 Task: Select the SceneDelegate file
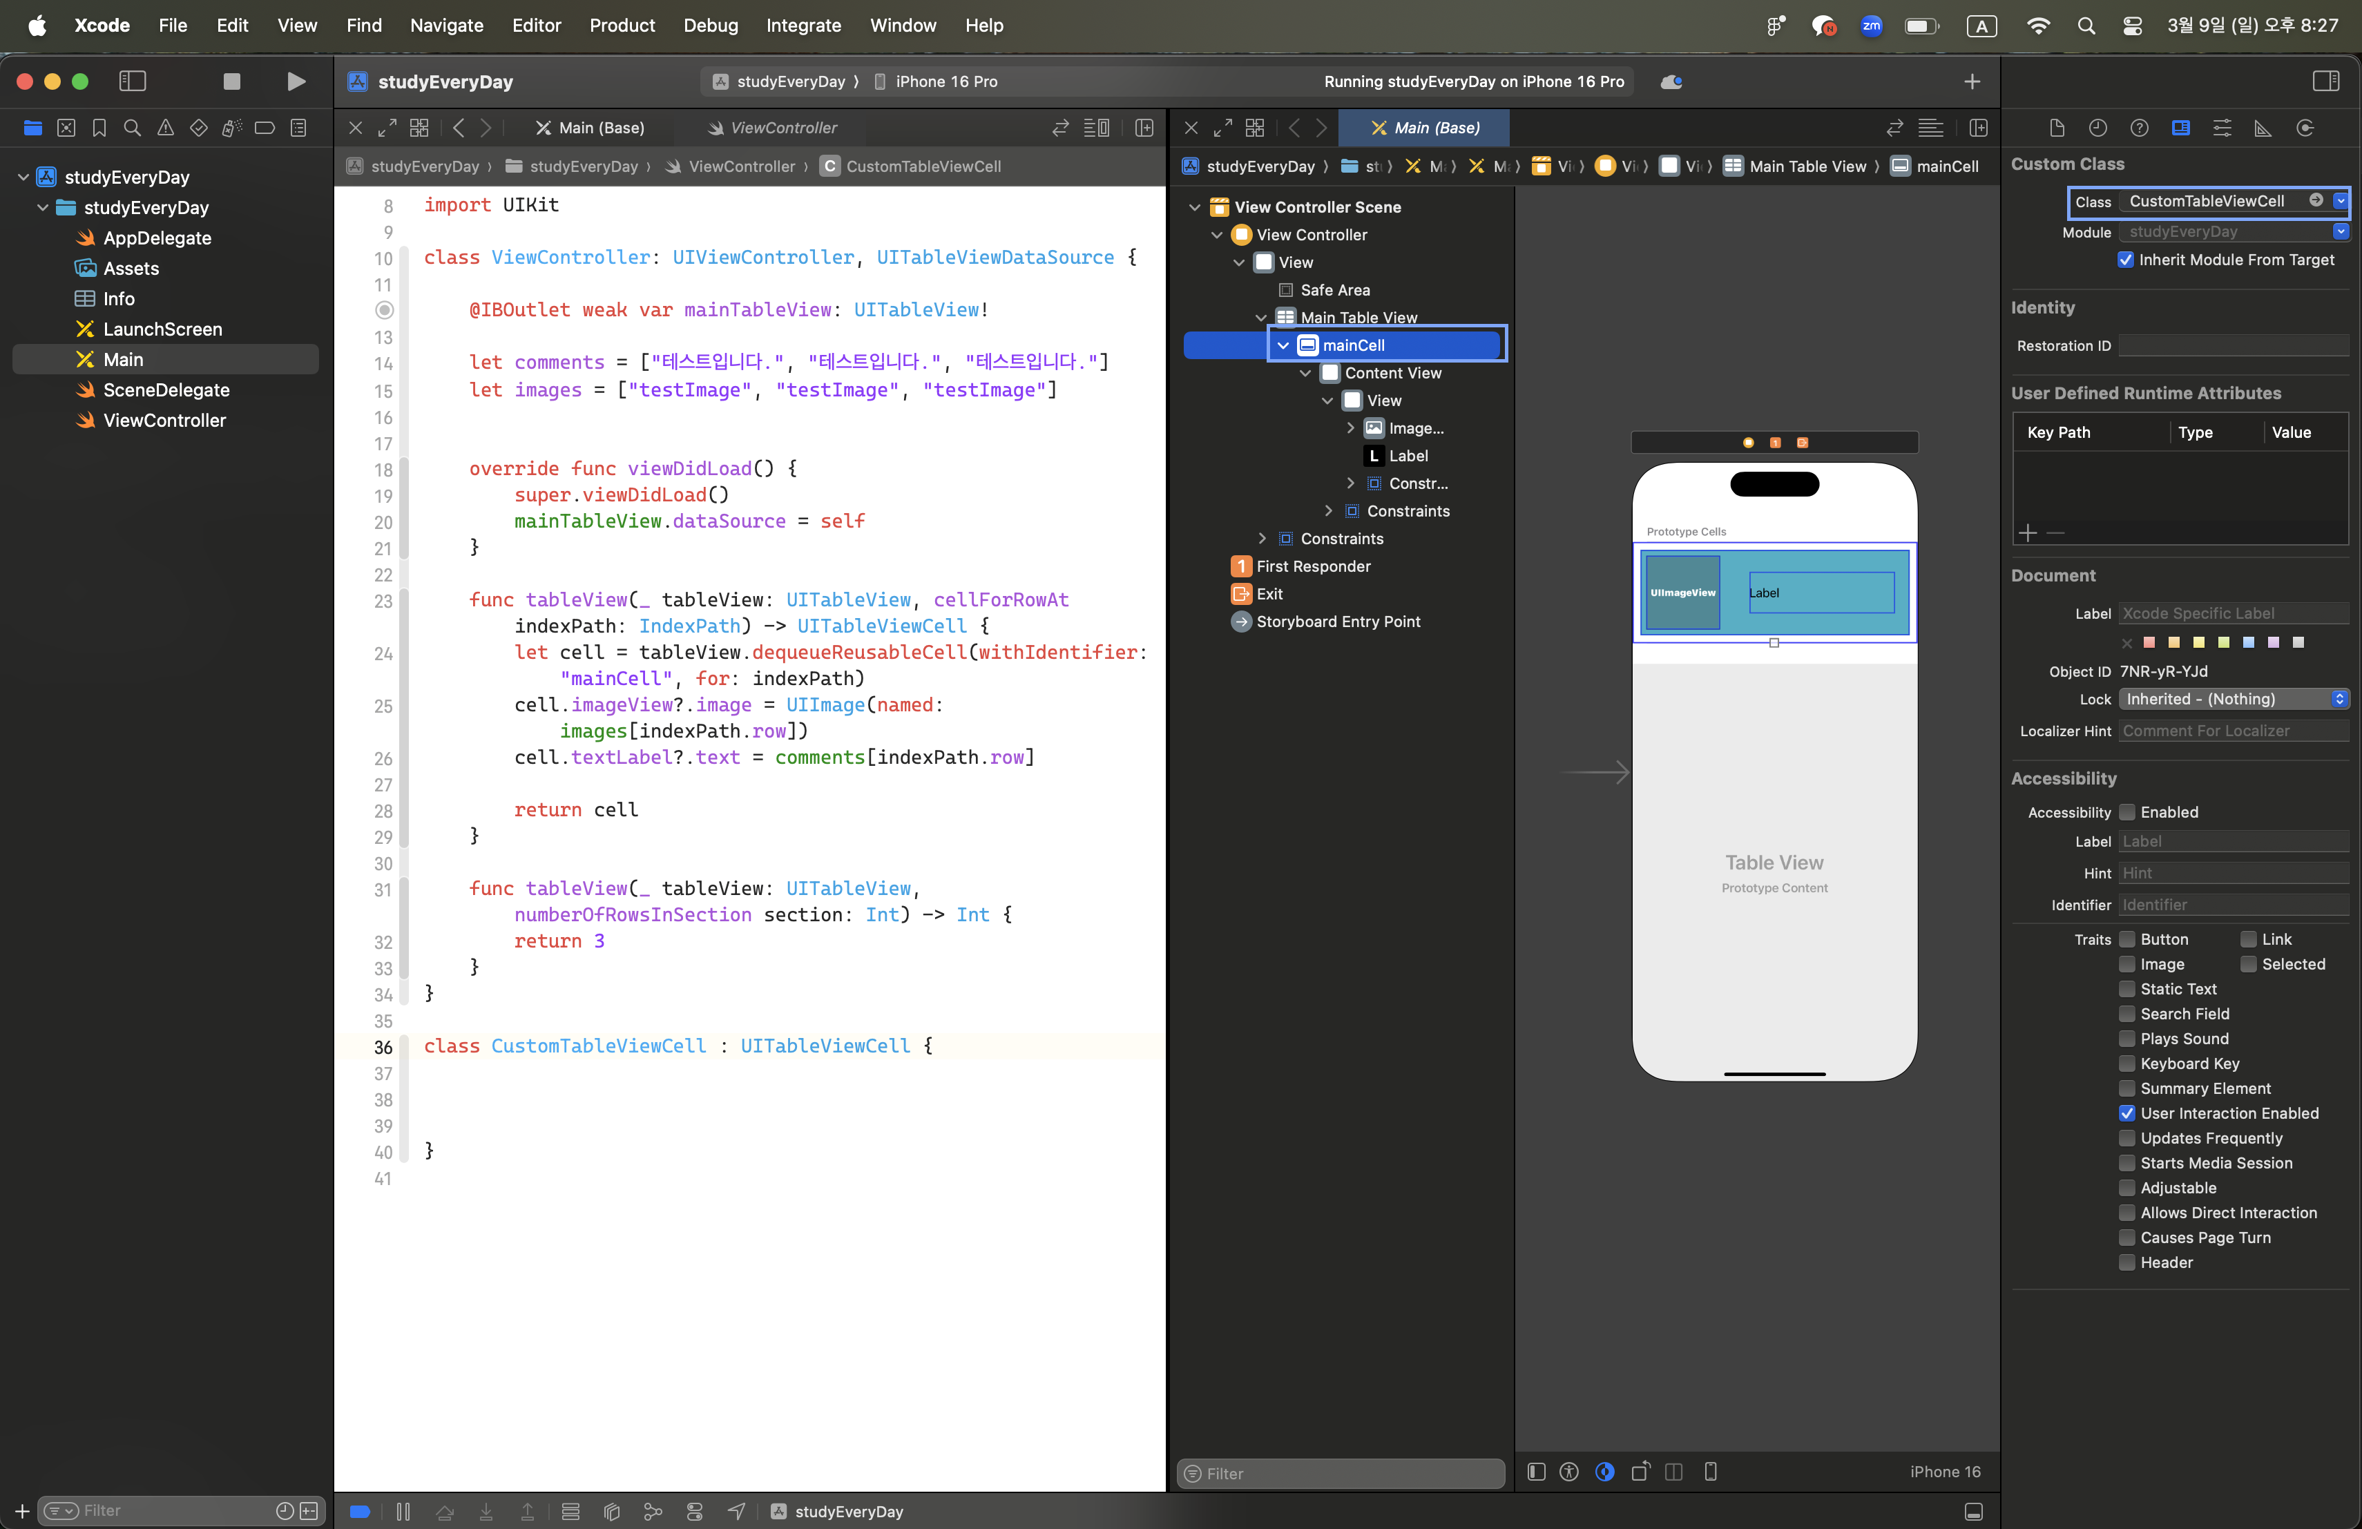(166, 390)
